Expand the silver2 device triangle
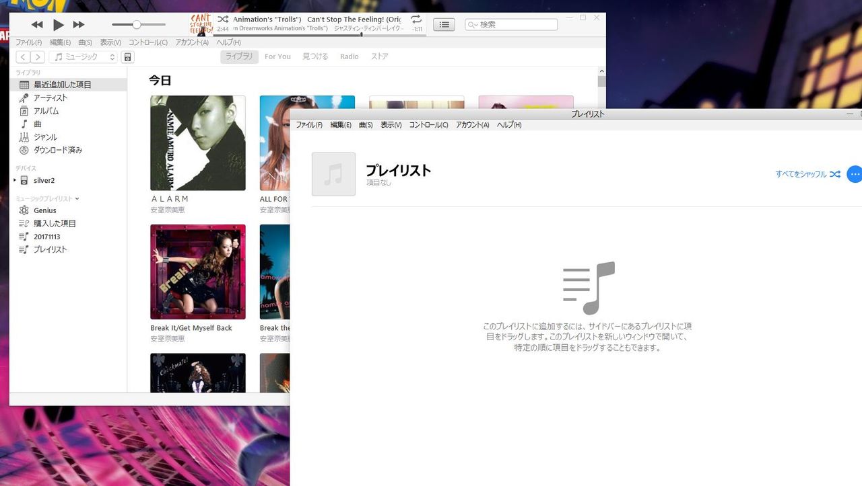The height and width of the screenshot is (486, 862). pos(15,180)
